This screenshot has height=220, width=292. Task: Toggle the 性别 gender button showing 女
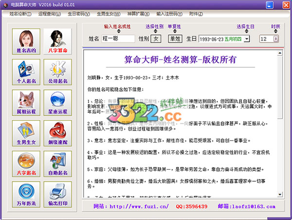click(x=156, y=39)
